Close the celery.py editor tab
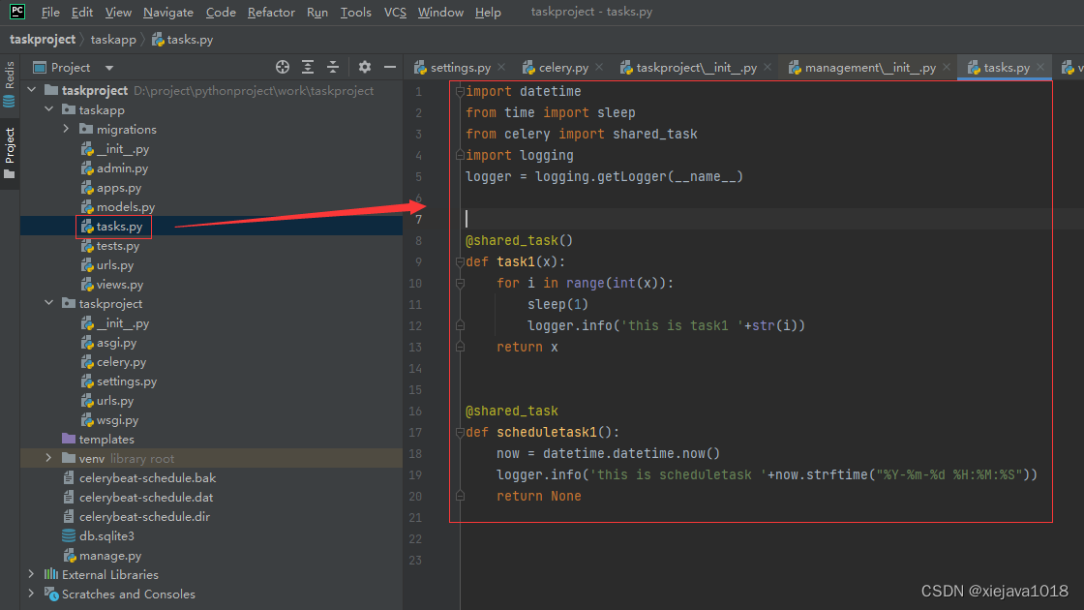 (599, 67)
